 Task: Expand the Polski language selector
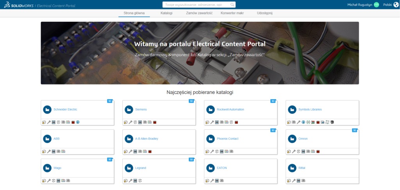coord(387,5)
